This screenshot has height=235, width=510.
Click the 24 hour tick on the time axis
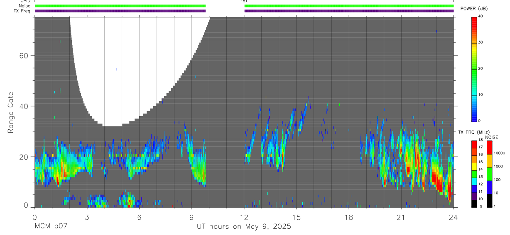click(x=454, y=217)
